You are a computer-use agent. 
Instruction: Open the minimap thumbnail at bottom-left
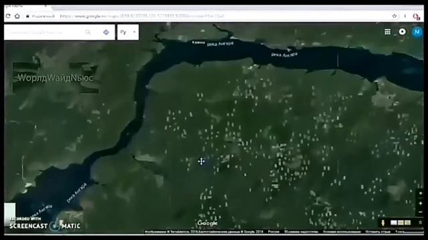[10, 211]
